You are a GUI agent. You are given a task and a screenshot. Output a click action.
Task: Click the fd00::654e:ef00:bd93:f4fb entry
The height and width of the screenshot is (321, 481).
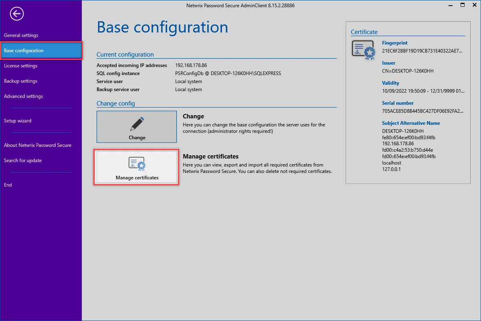point(408,156)
